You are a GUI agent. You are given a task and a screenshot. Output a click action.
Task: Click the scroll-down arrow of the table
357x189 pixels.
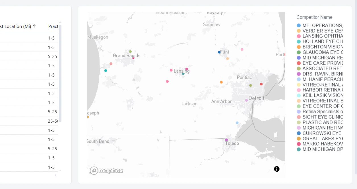[60, 170]
